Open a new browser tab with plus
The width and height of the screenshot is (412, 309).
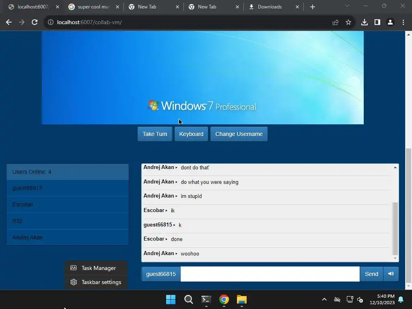pyautogui.click(x=312, y=7)
